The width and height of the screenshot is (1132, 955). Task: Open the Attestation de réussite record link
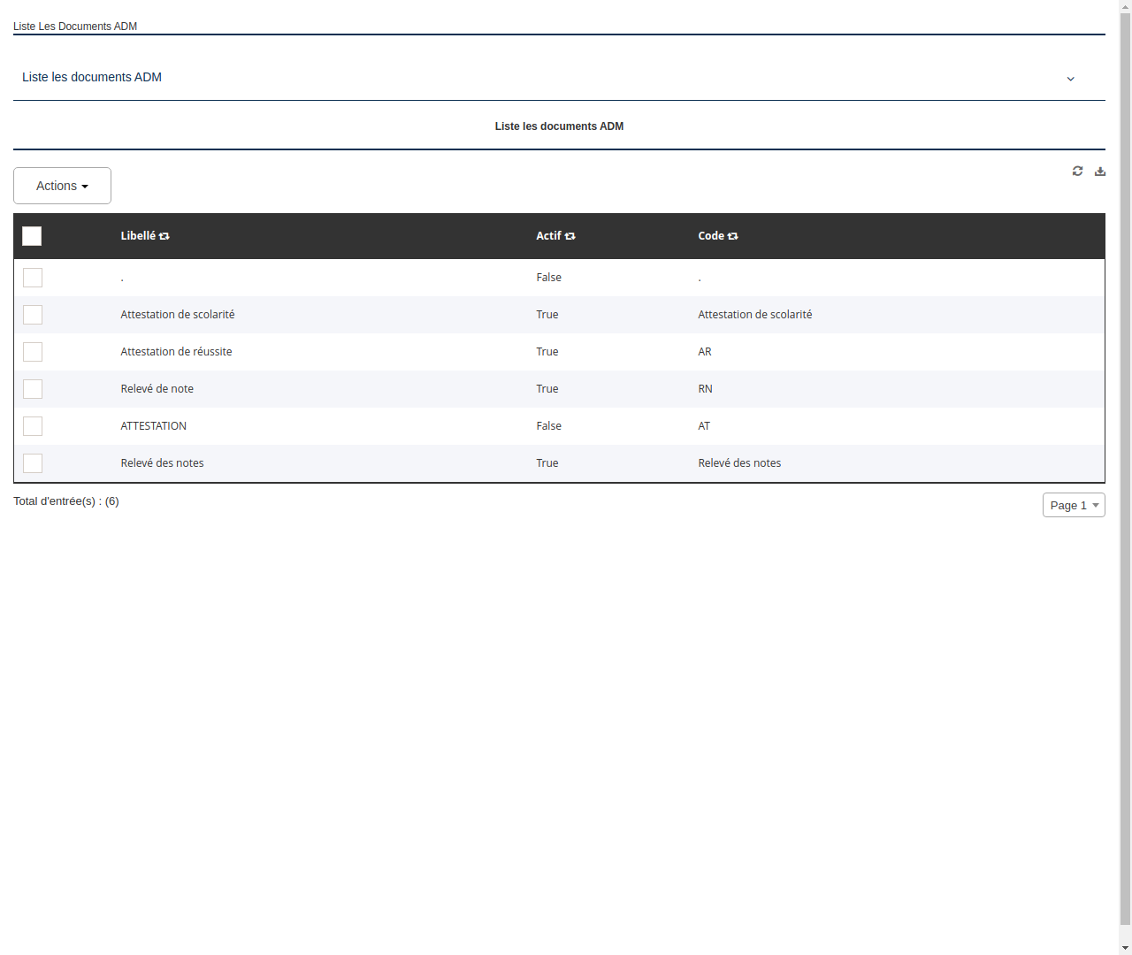tap(176, 351)
